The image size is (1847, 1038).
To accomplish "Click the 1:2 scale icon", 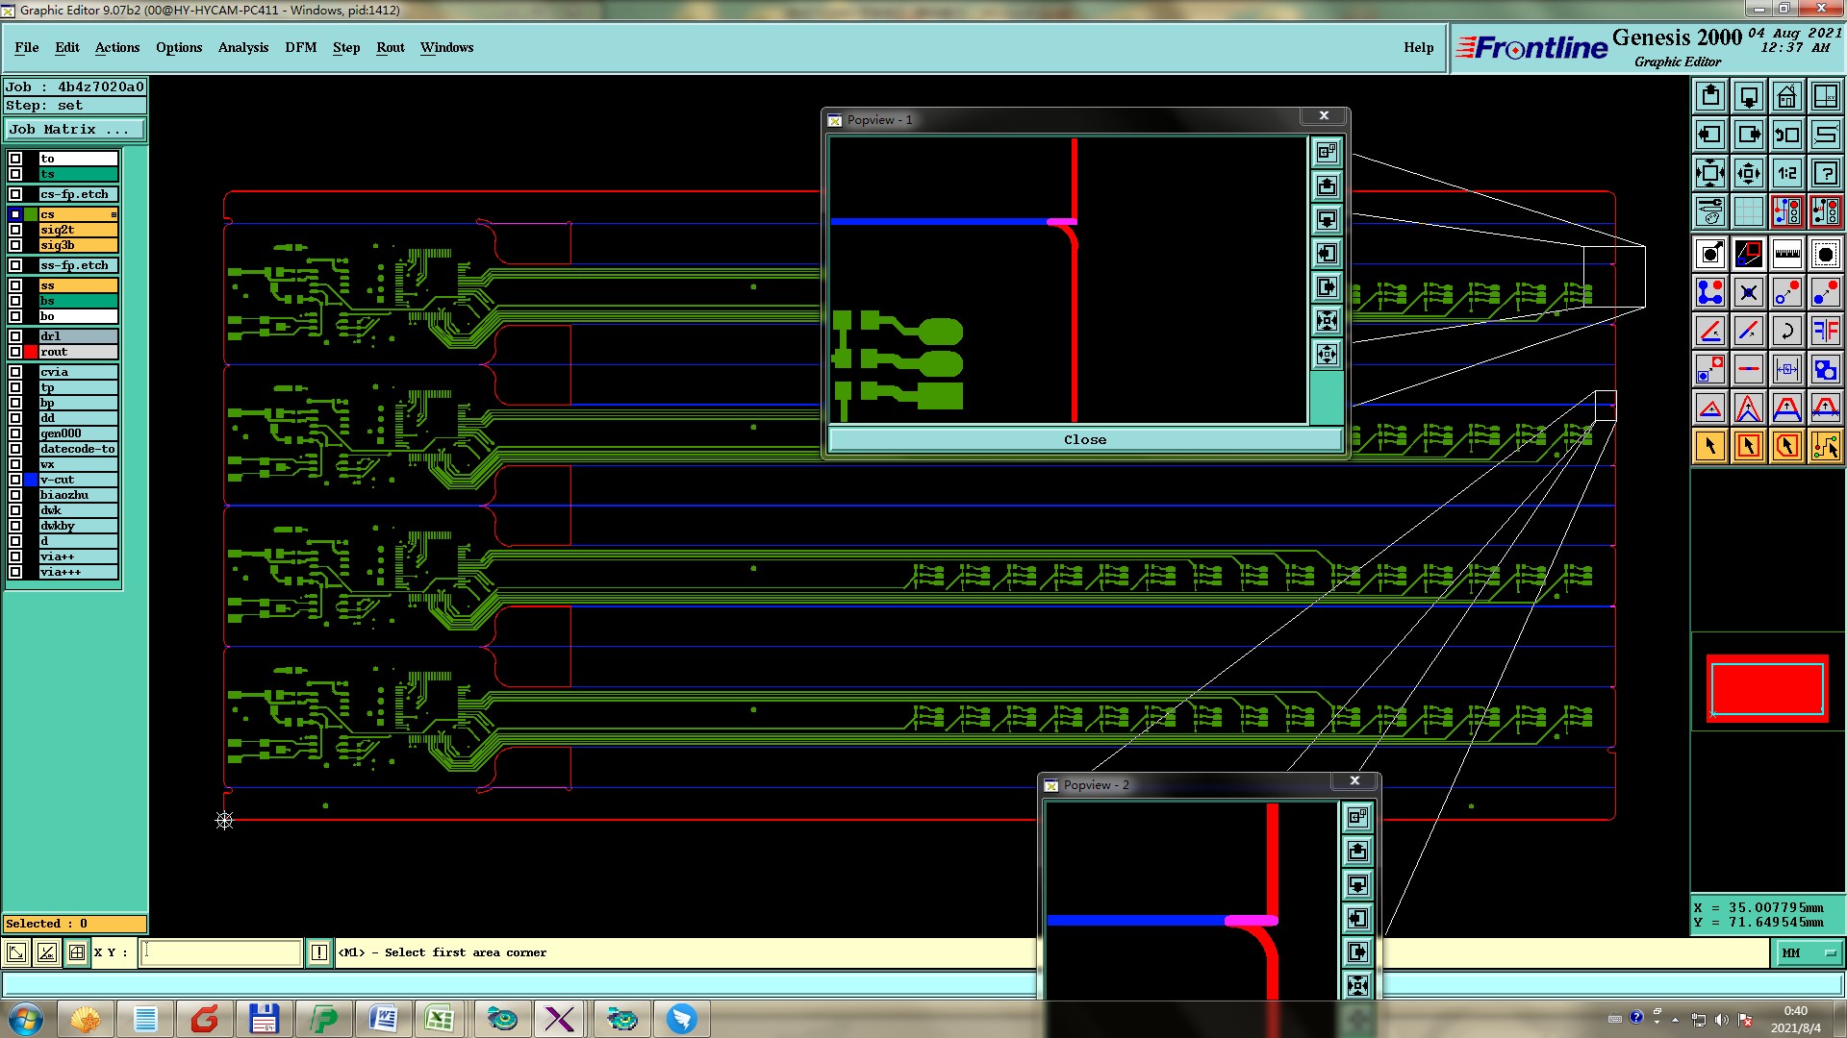I will tap(1787, 173).
